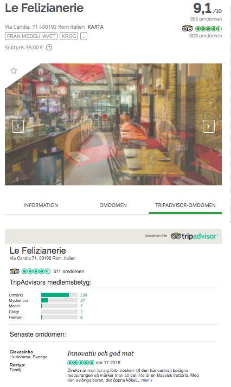Click the FRÅN MEDELHAVET cuisine tag

pos(31,36)
